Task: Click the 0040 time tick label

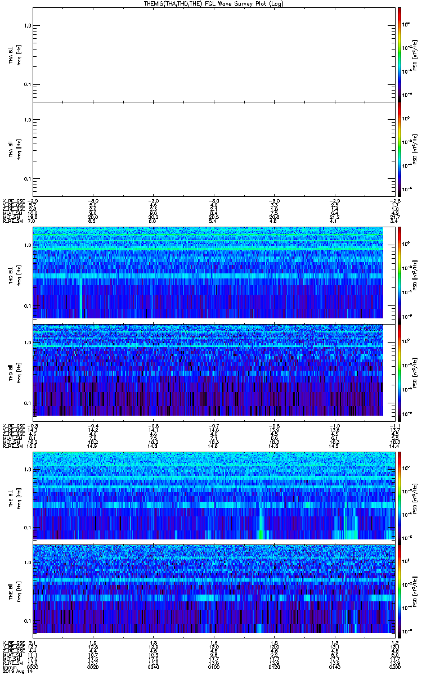Action: [153, 667]
